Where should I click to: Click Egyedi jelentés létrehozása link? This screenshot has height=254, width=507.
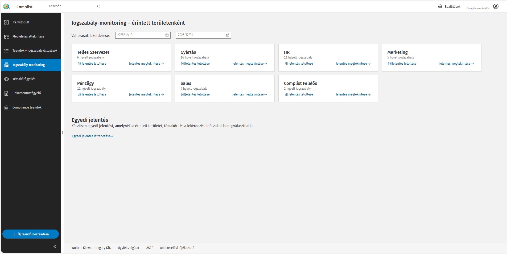(92, 136)
